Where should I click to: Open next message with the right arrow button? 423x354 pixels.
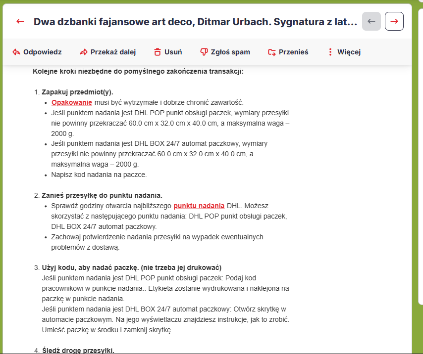tap(394, 21)
